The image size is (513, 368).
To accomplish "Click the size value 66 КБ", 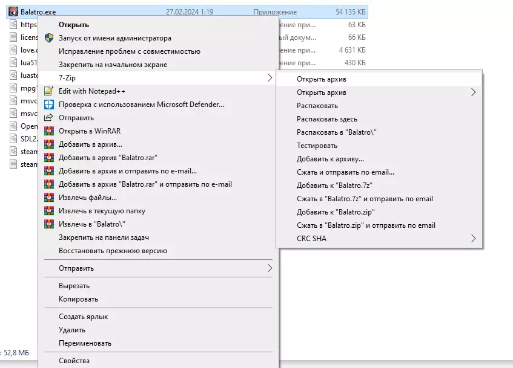I will pos(357,37).
